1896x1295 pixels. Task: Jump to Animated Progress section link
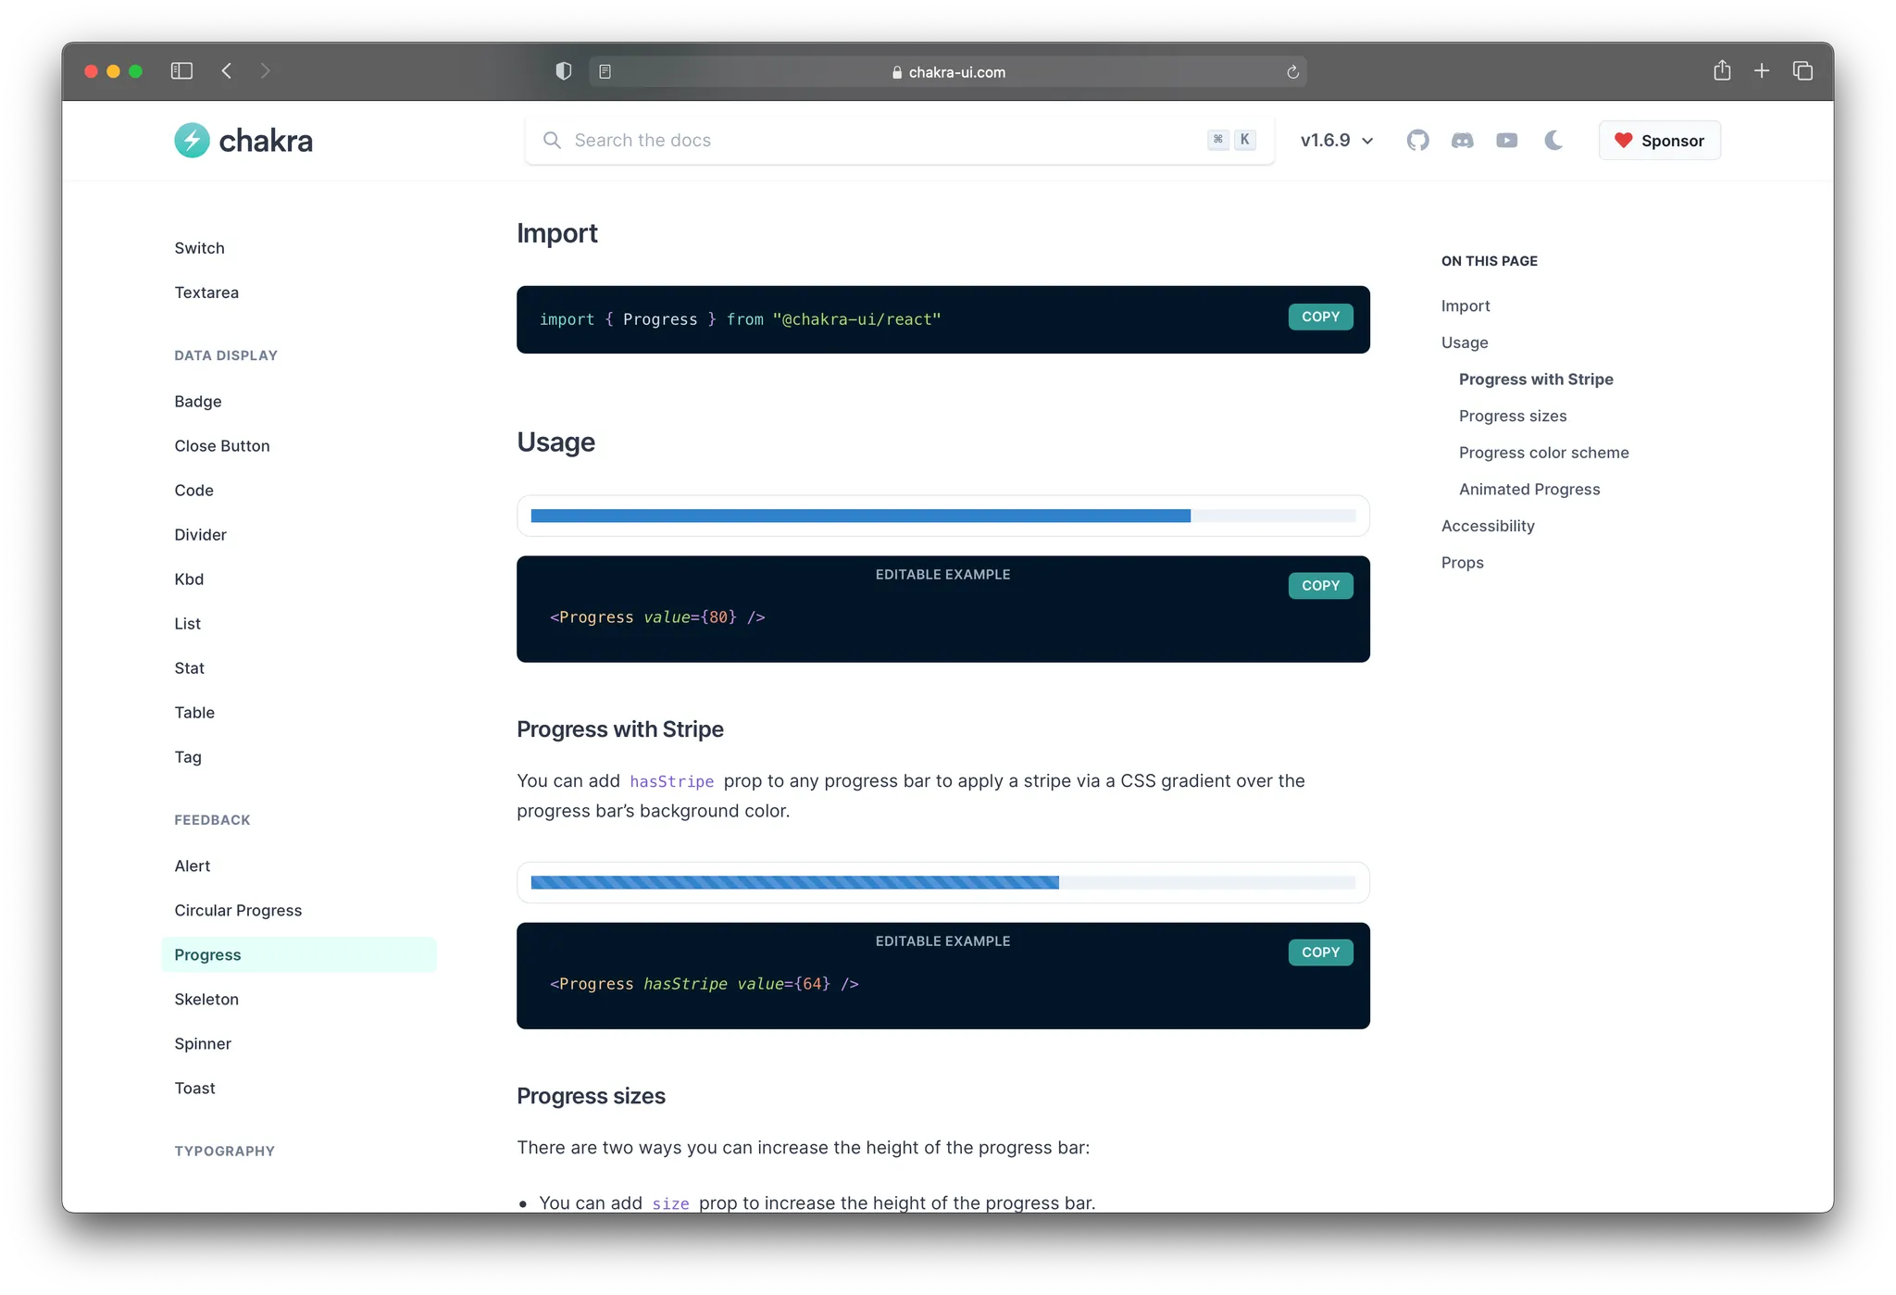point(1528,490)
